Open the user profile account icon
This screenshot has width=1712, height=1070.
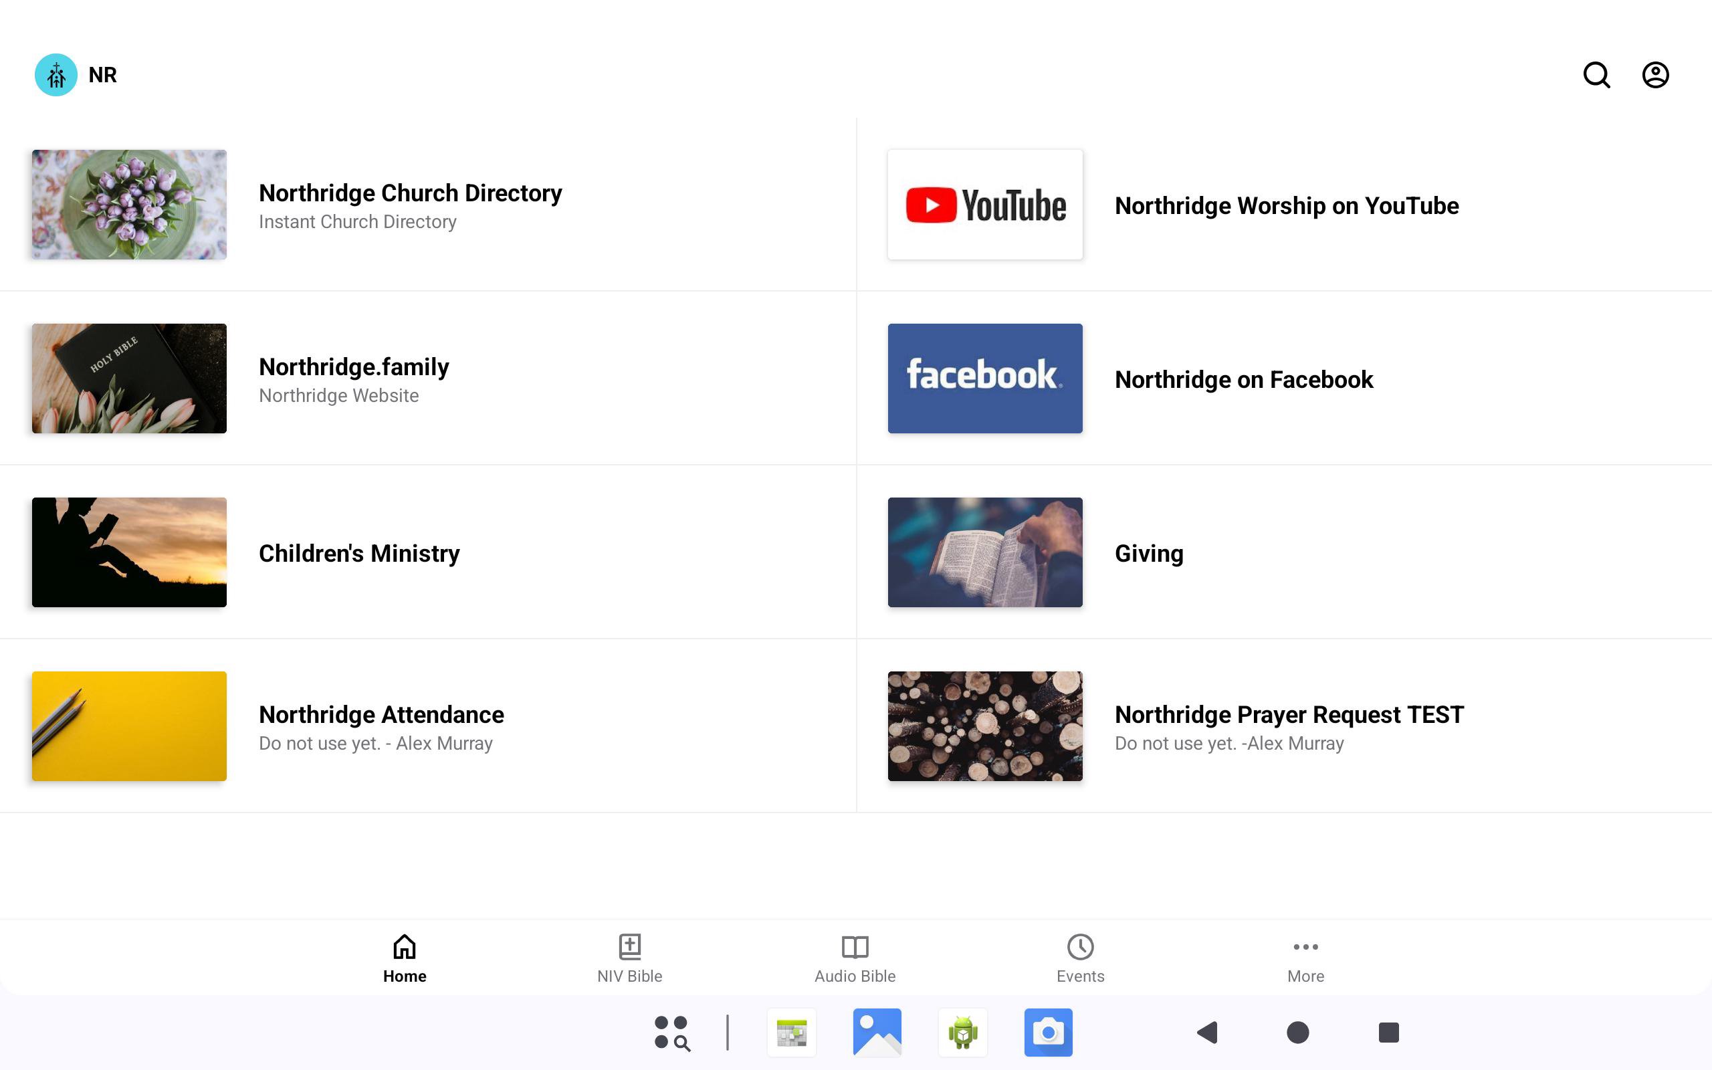[1654, 74]
